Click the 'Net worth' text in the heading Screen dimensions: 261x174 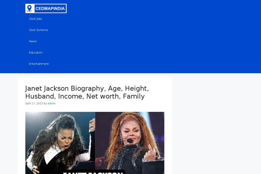tap(103, 97)
